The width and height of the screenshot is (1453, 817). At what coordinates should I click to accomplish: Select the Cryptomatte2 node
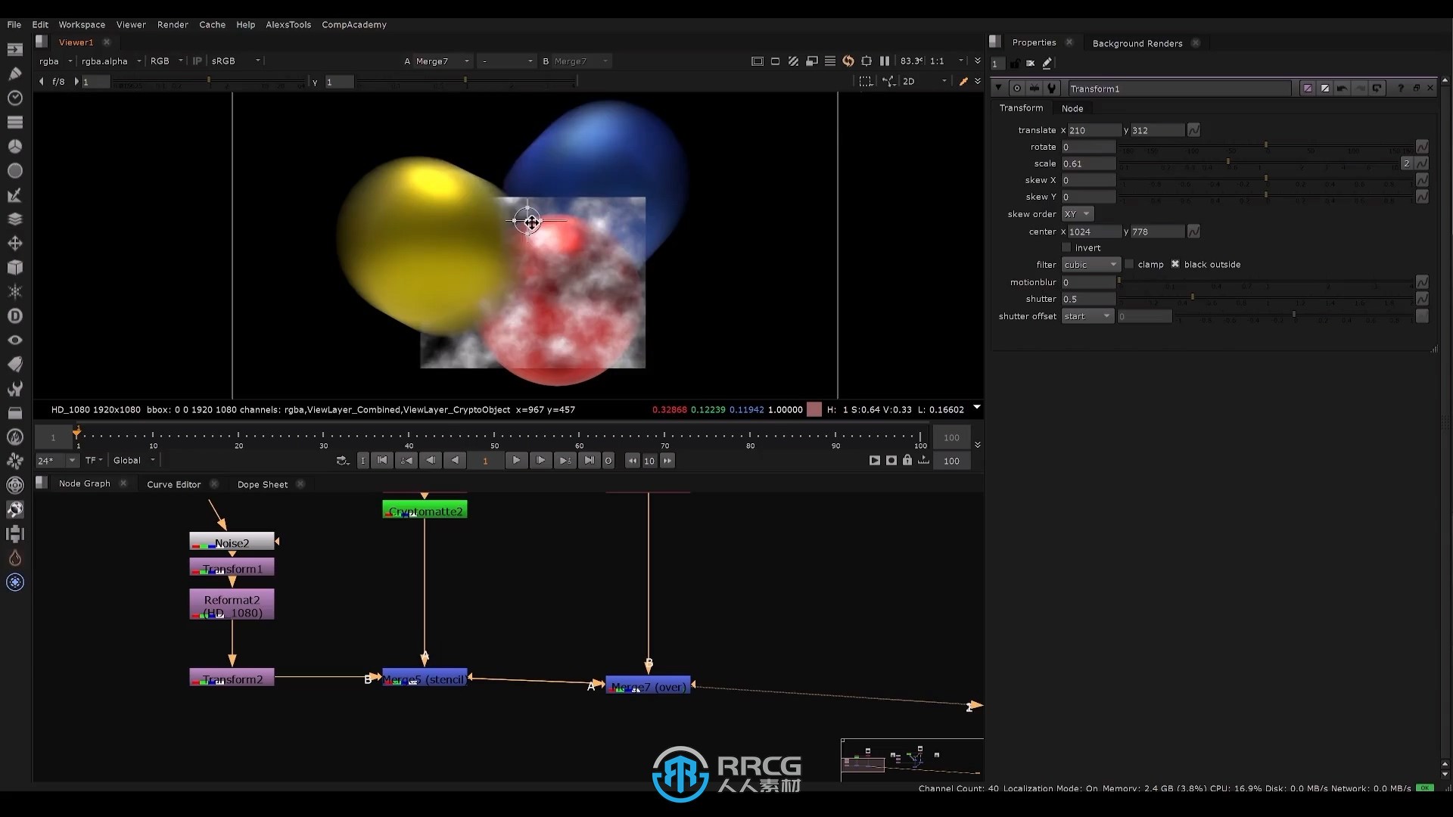click(425, 511)
